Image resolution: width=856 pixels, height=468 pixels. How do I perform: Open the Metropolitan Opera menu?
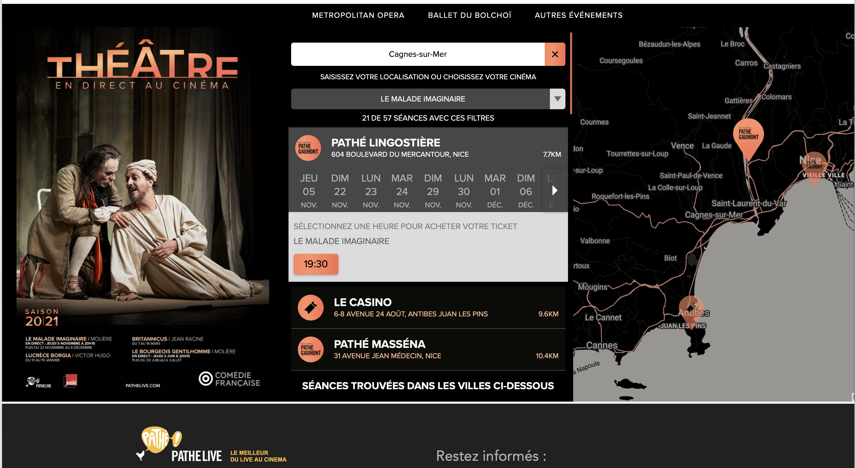(x=358, y=15)
